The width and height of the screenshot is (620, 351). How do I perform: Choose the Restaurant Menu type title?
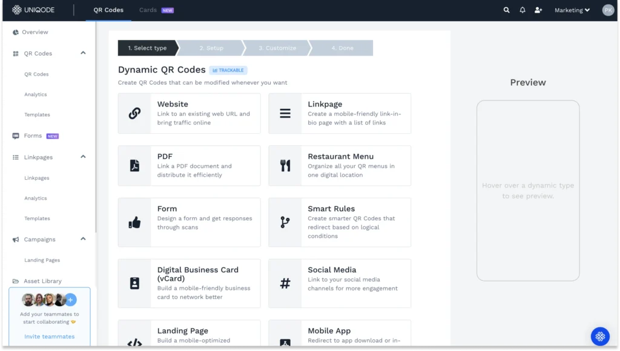[x=340, y=157]
